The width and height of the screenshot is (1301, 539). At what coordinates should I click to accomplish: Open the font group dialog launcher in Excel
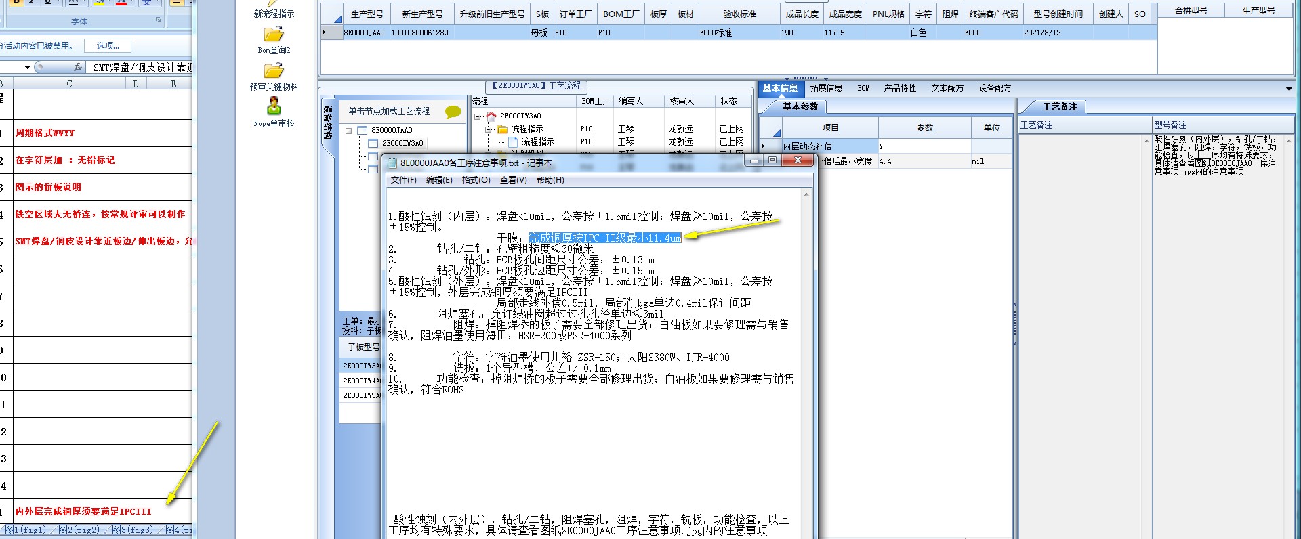pos(159,20)
